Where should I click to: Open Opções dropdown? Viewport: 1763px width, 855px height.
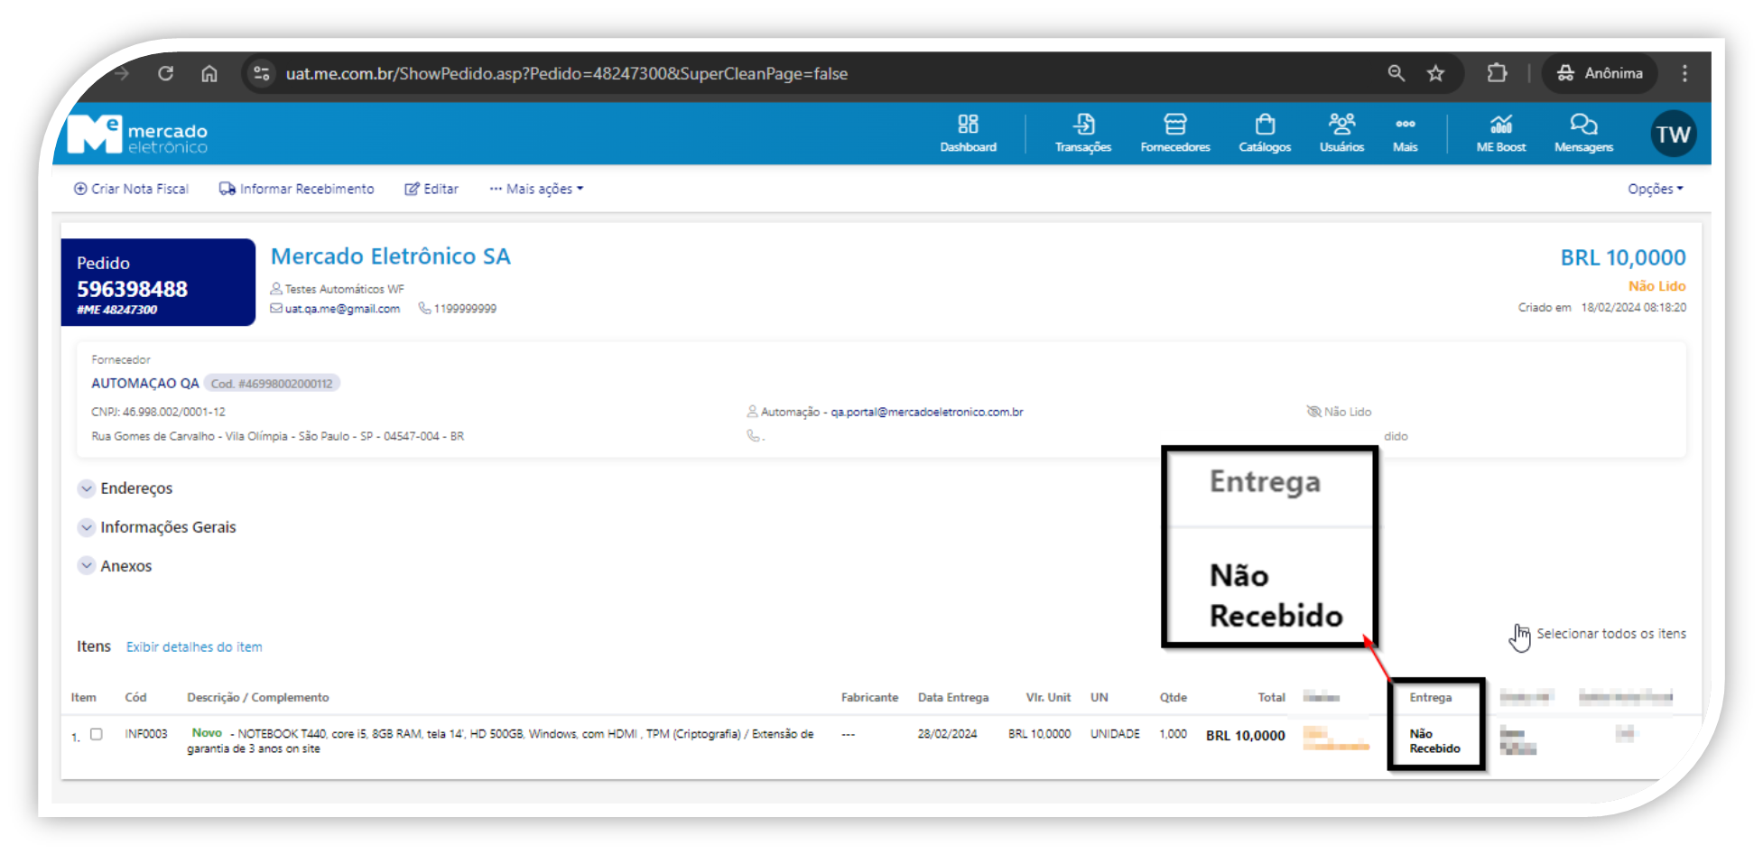[x=1655, y=189]
